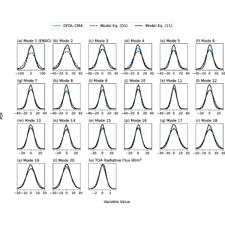Click the Mode 10 PDF plot
The width and height of the screenshot is (225, 225).
tap(138, 97)
